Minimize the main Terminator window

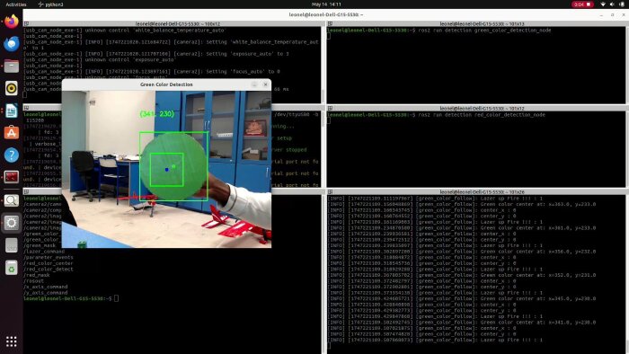[x=601, y=15]
